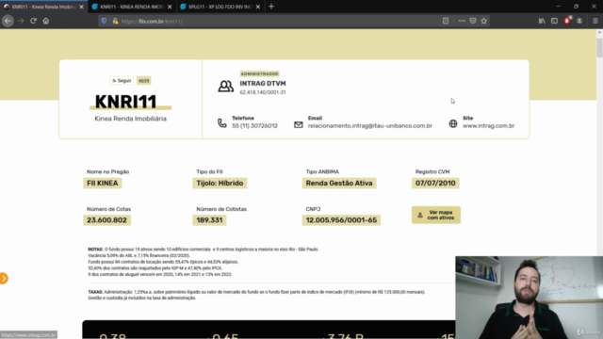This screenshot has width=603, height=339.
Task: Click the FII KINEA value
Action: pos(103,183)
